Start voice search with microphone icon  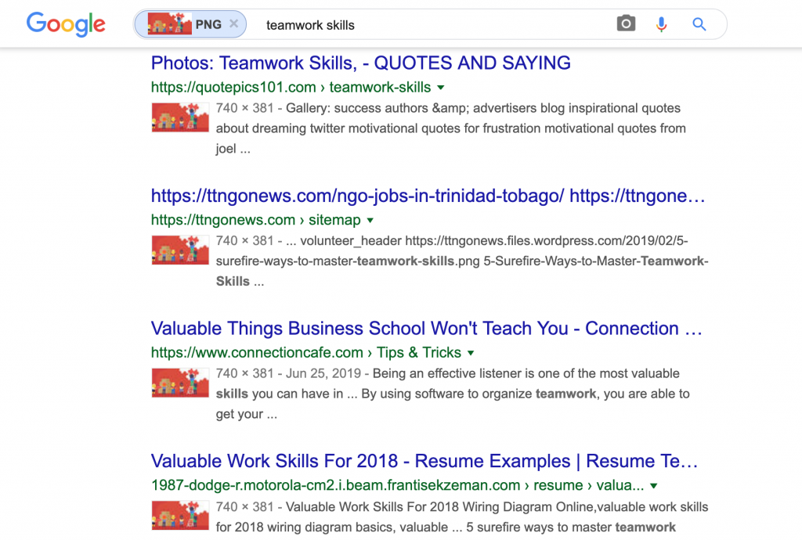pos(661,24)
